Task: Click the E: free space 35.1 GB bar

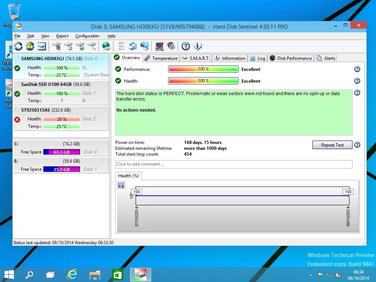Action: [62, 169]
